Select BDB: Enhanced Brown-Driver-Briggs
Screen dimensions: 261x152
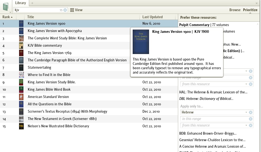pyautogui.click(x=208, y=134)
